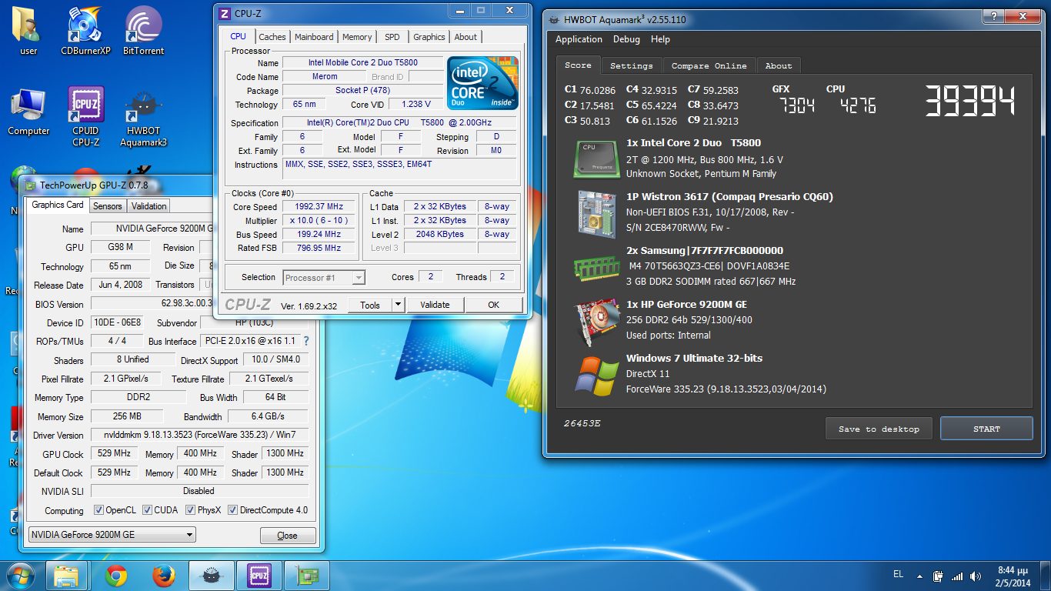
Task: Switch to the Graphics tab in CPU-Z
Action: [x=429, y=37]
